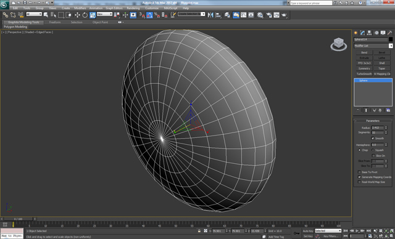Collapse the Parameters rollout

(x=373, y=121)
